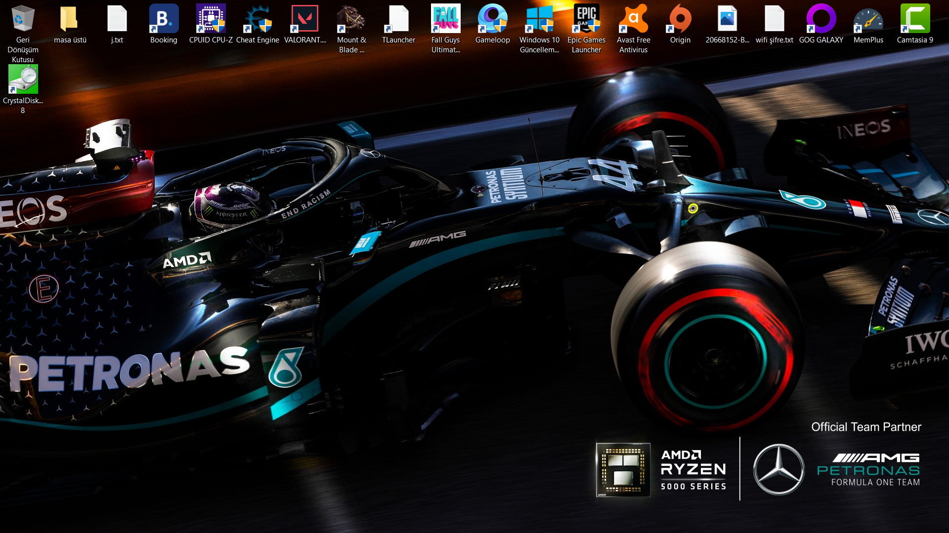949x533 pixels.
Task: Launch MemPlus
Action: pos(868,24)
